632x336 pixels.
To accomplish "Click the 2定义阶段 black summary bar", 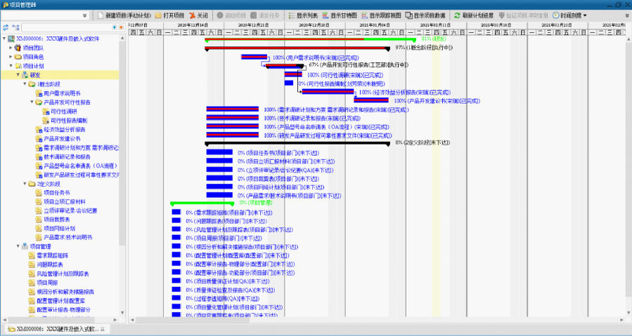I will (297, 143).
